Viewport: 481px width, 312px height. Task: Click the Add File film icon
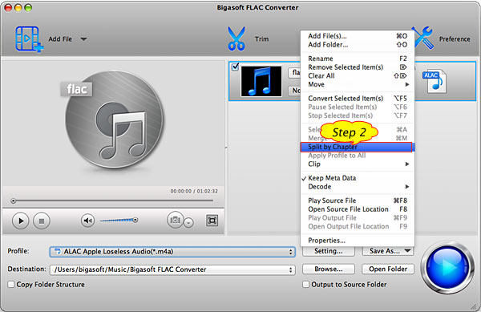tap(29, 39)
